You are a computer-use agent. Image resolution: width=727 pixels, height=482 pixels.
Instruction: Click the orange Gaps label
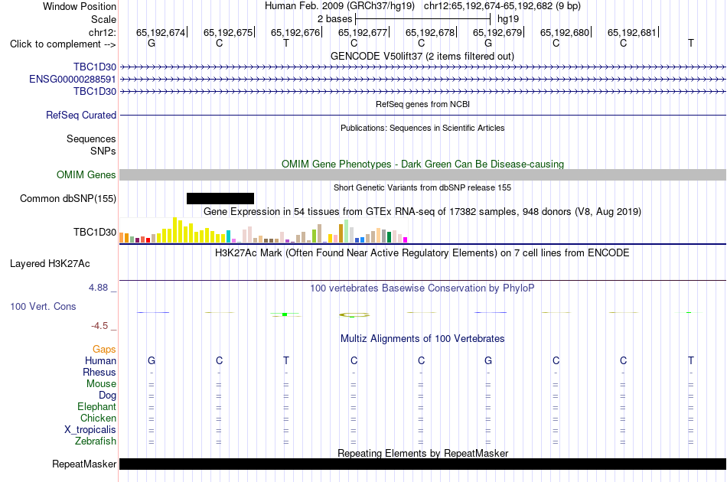pos(104,349)
